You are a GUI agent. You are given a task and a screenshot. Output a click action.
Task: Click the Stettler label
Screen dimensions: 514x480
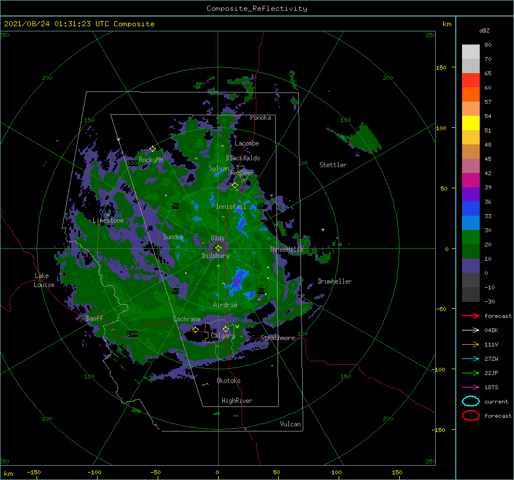click(333, 165)
